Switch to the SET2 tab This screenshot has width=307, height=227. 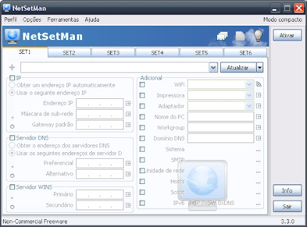[69, 53]
